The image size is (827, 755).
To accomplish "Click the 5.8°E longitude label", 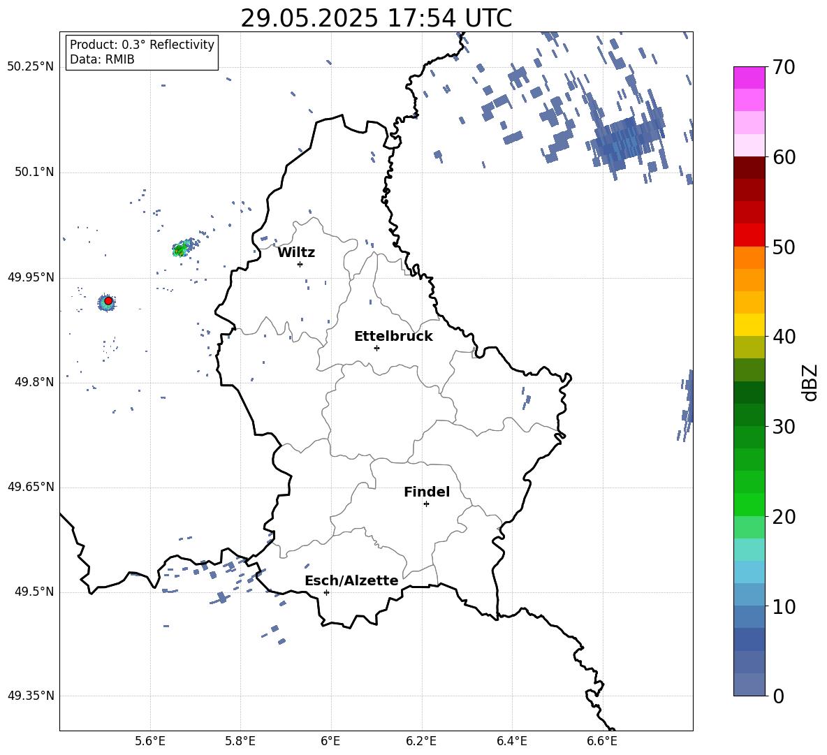I will click(x=240, y=741).
